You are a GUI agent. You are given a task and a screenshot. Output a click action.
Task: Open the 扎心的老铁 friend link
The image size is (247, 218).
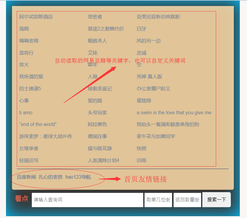51,177
